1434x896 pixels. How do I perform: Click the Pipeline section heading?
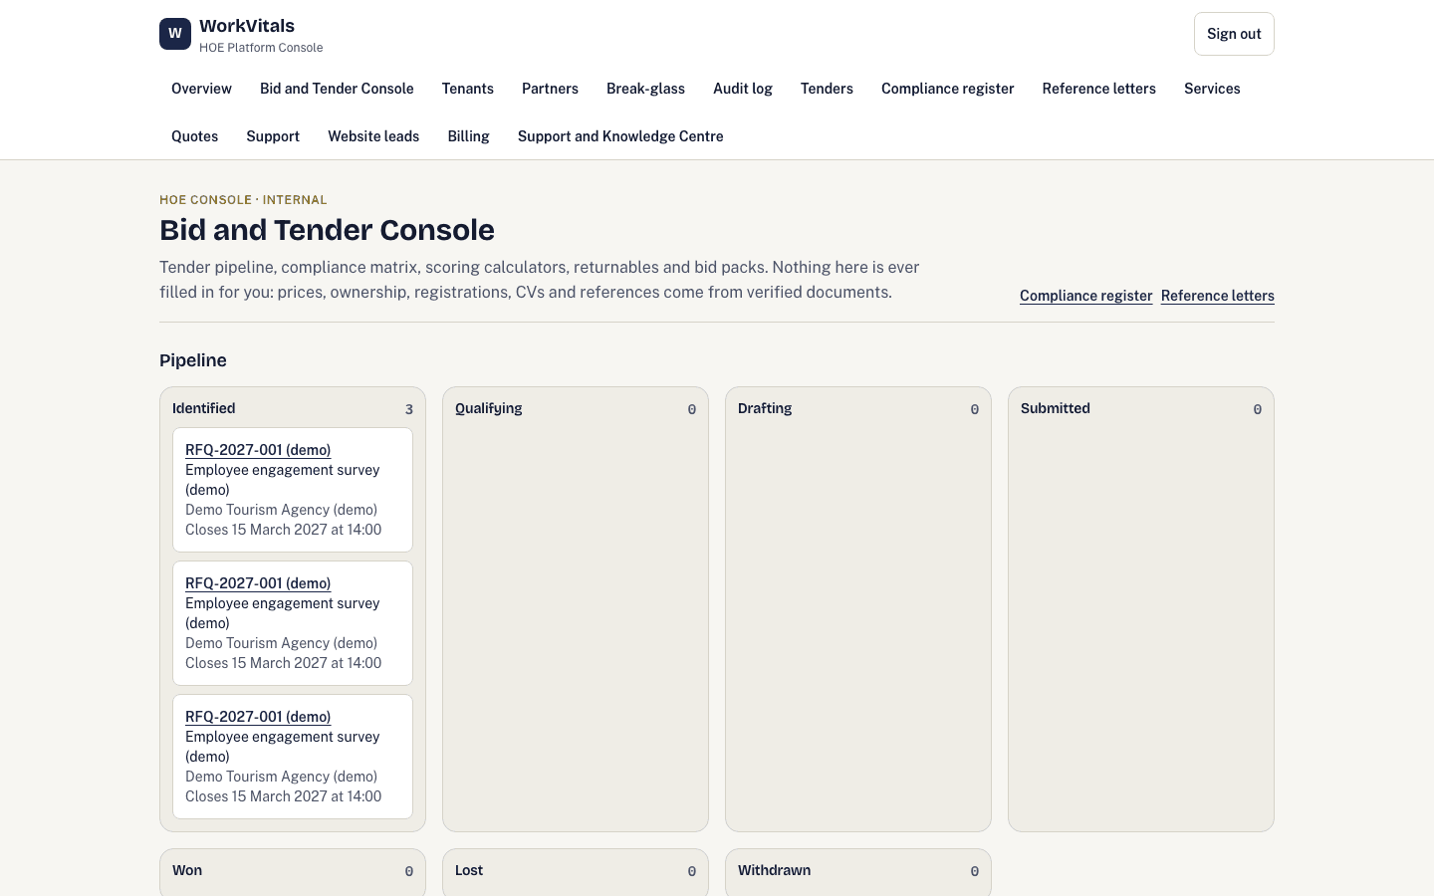click(x=193, y=360)
